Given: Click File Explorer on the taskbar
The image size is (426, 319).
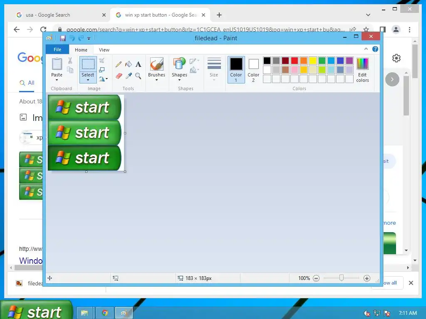Looking at the screenshot, I should pyautogui.click(x=84, y=313).
